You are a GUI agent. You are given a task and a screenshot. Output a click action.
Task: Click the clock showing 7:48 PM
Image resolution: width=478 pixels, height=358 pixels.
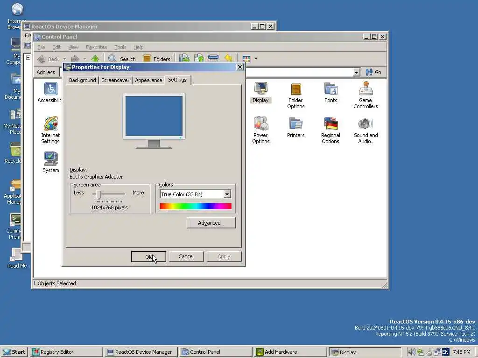[462, 352]
